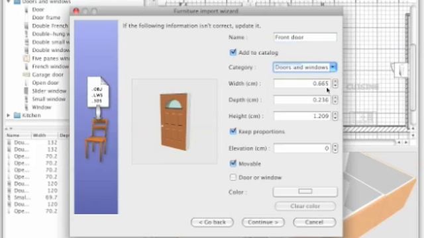Click the Depth (cm) stepper arrows
Screen dimensions: 424x238
click(335, 100)
